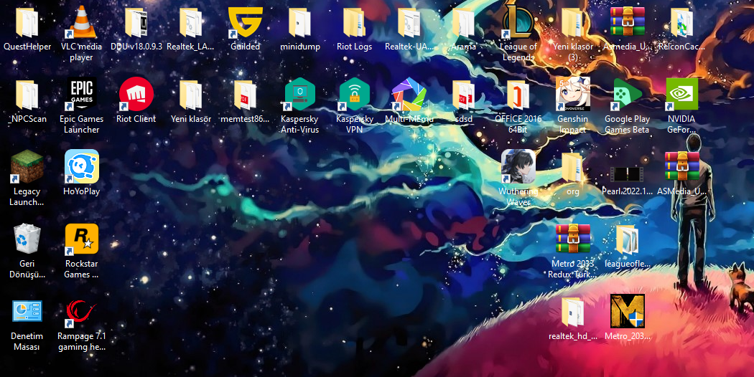The image size is (754, 377).
Task: Launch the Metro_203... installer icon
Action: tap(627, 311)
